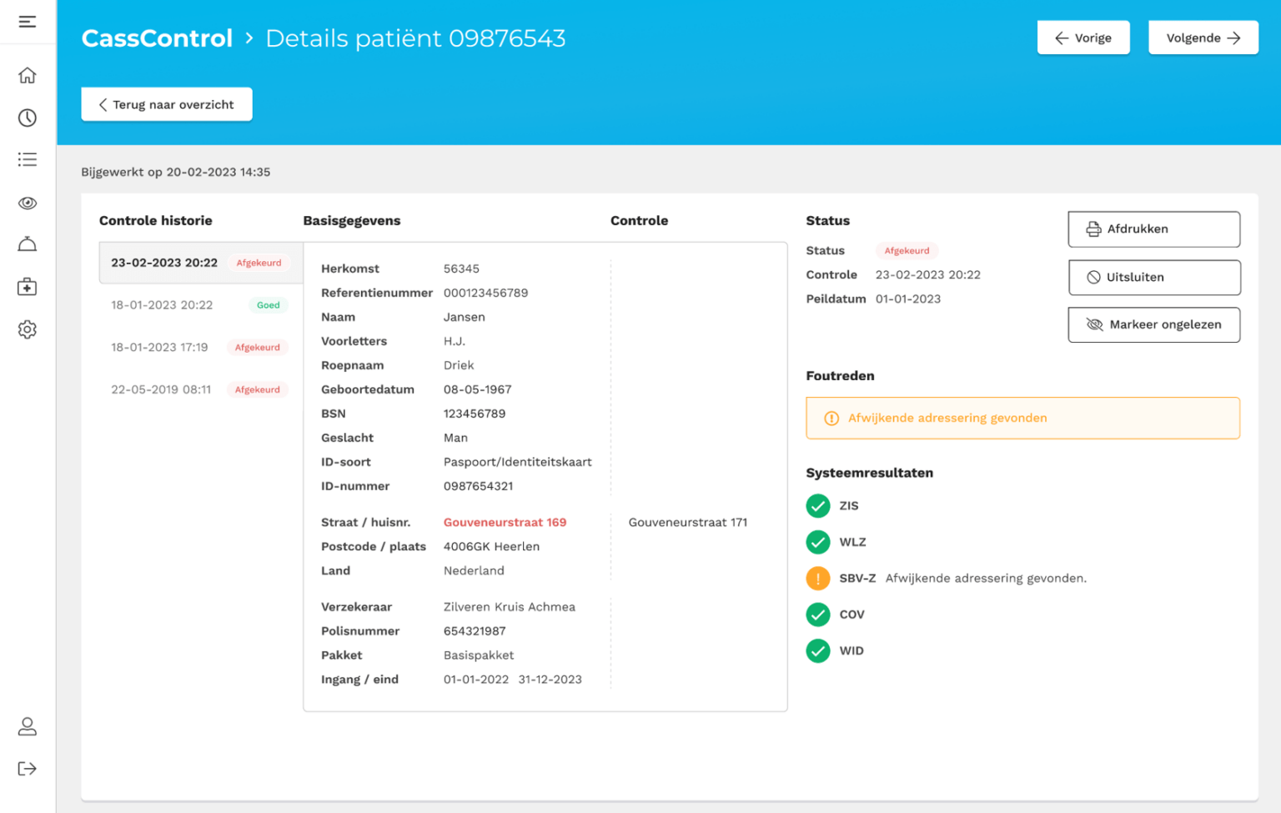Open the list view sidebar icon
This screenshot has width=1281, height=813.
click(x=28, y=159)
